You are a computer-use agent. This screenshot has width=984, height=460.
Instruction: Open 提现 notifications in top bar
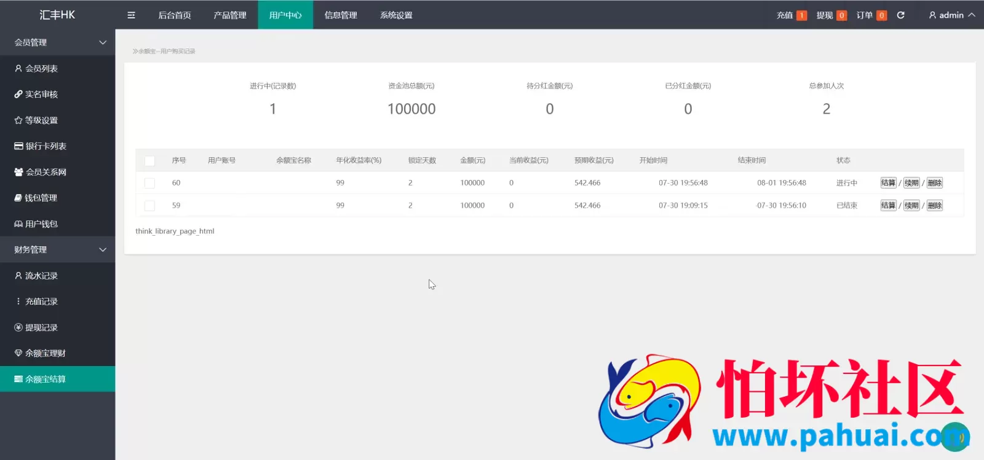831,15
